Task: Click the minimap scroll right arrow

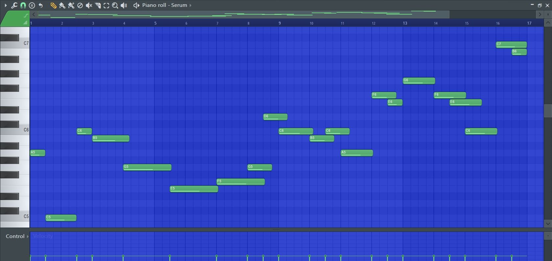Action: coord(540,14)
